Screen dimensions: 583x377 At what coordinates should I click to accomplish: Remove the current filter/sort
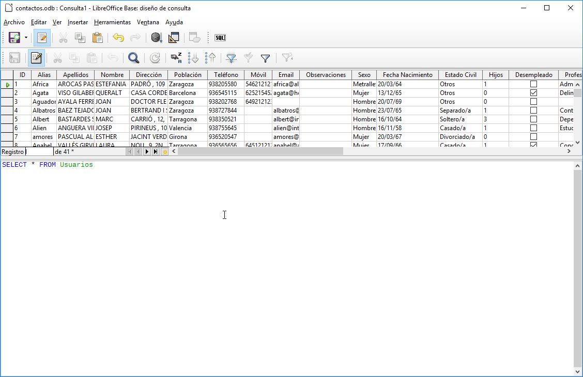point(287,58)
